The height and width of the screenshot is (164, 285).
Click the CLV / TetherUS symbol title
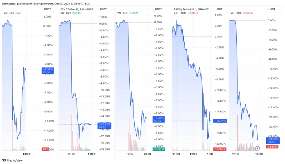click(77, 9)
